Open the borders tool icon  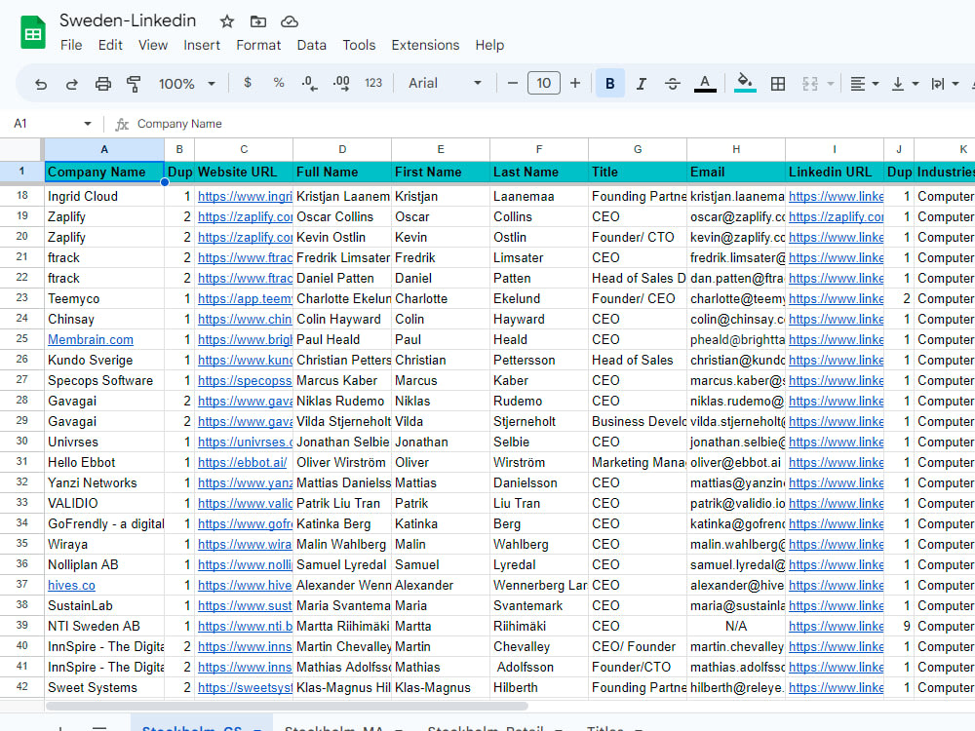pyautogui.click(x=778, y=83)
